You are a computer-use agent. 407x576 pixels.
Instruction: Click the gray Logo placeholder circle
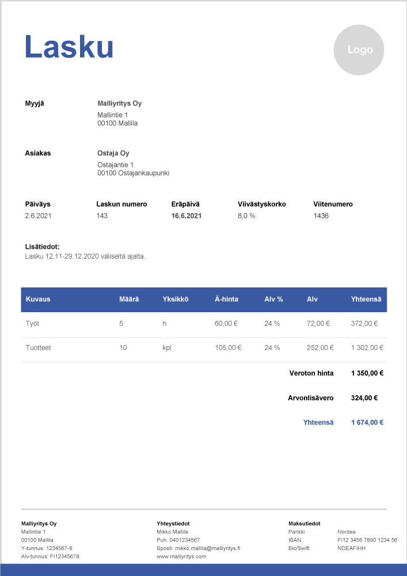(359, 50)
